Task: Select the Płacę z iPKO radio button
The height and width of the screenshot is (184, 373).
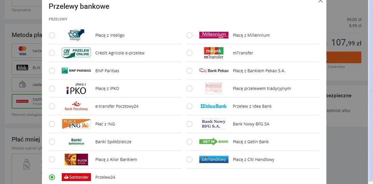Action: click(52, 88)
